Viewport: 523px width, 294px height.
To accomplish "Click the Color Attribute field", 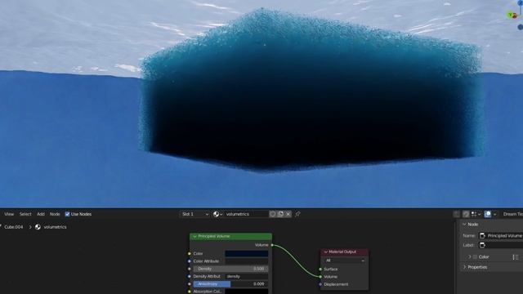I will click(247, 261).
